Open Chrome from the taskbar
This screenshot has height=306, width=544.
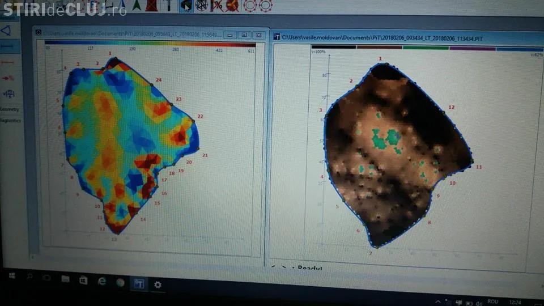point(120,282)
